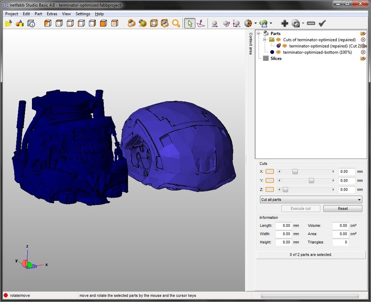Click box-with-sphere zoom icon
The image size is (371, 302).
(165, 23)
